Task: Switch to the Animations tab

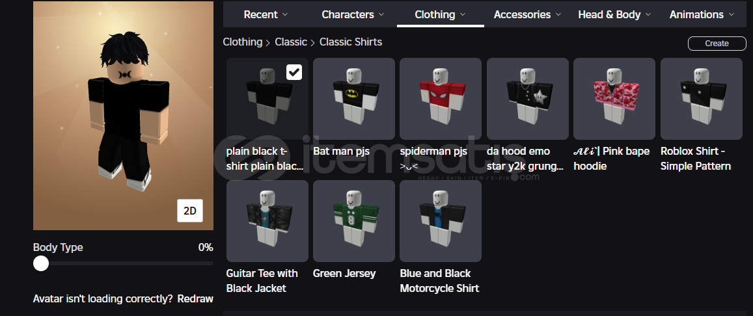Action: click(x=702, y=14)
